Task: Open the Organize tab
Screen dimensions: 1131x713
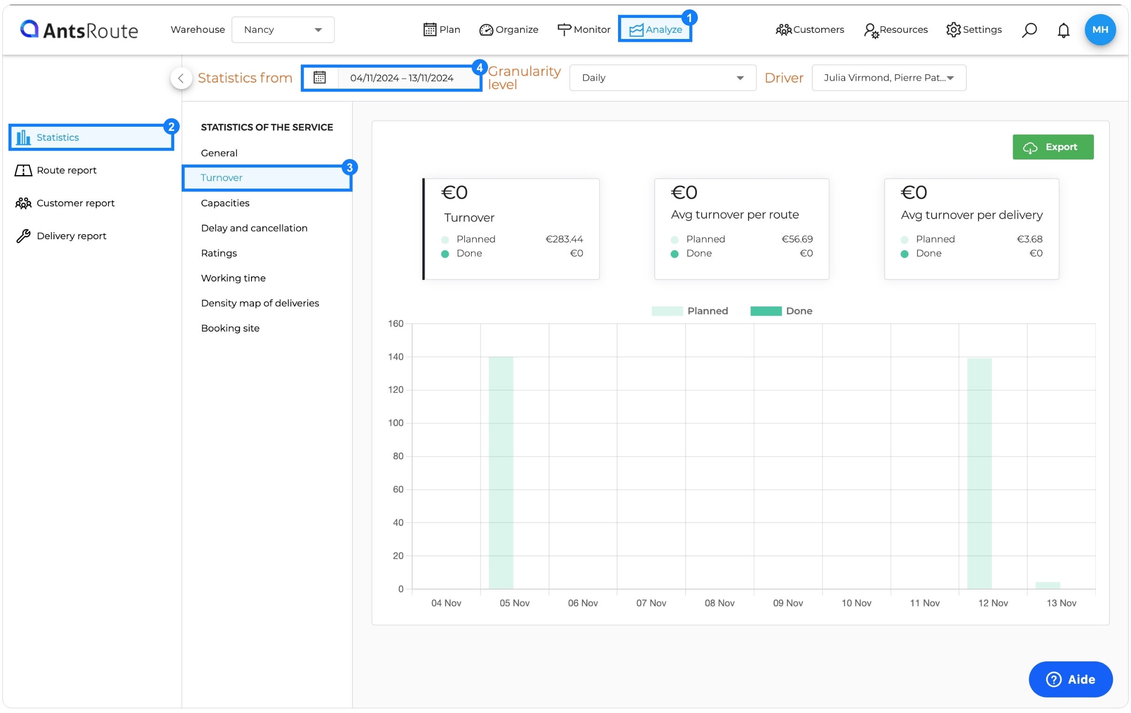Action: pos(509,30)
